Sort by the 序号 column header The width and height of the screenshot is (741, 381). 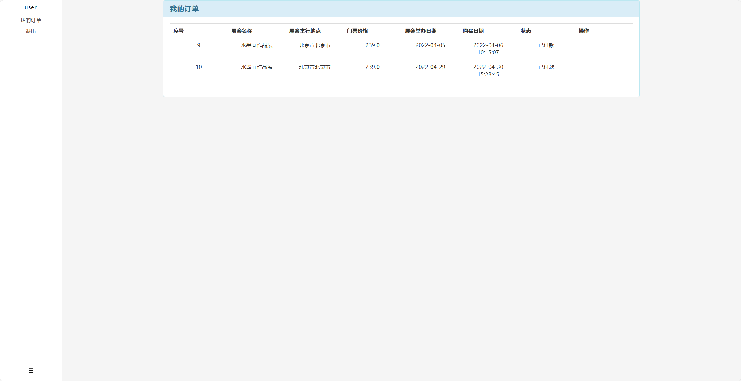tap(178, 31)
